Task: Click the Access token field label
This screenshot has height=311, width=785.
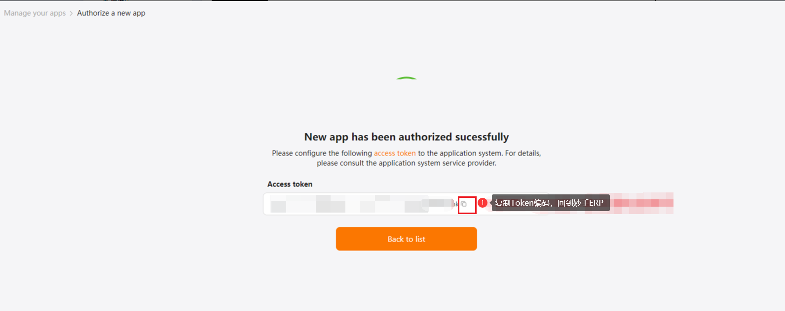Action: click(x=290, y=184)
